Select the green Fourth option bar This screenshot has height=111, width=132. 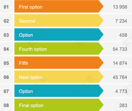coord(59,49)
